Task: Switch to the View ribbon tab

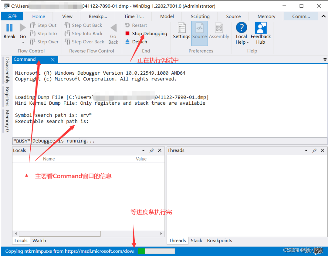Action: (67, 16)
